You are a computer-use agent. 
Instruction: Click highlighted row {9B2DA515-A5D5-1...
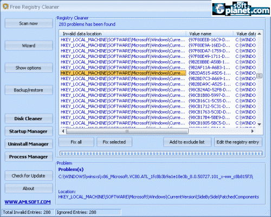158,73
